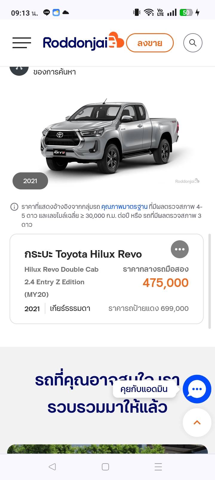Screen dimensions: 215x480
Task: Tap the Hilux Revo truck image
Action: pyautogui.click(x=110, y=136)
